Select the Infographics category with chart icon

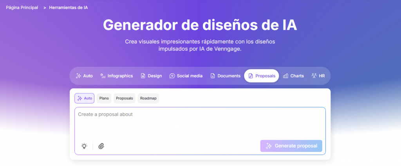[117, 76]
